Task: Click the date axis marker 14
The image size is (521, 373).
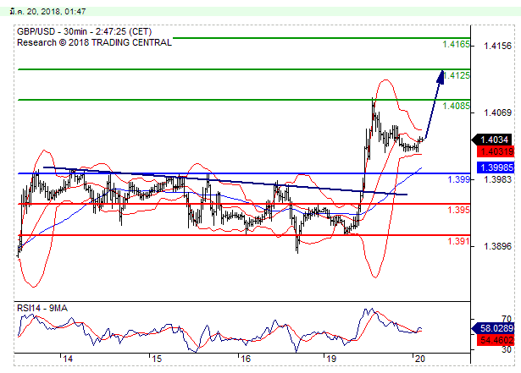Action: tap(68, 359)
